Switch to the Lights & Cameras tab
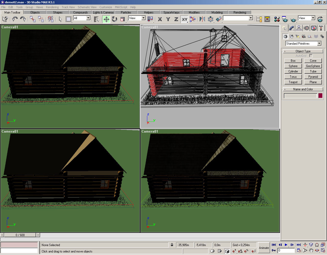The width and height of the screenshot is (327, 255). (x=103, y=12)
